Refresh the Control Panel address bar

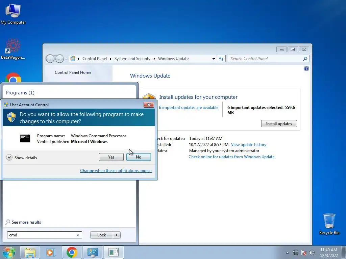pos(221,59)
